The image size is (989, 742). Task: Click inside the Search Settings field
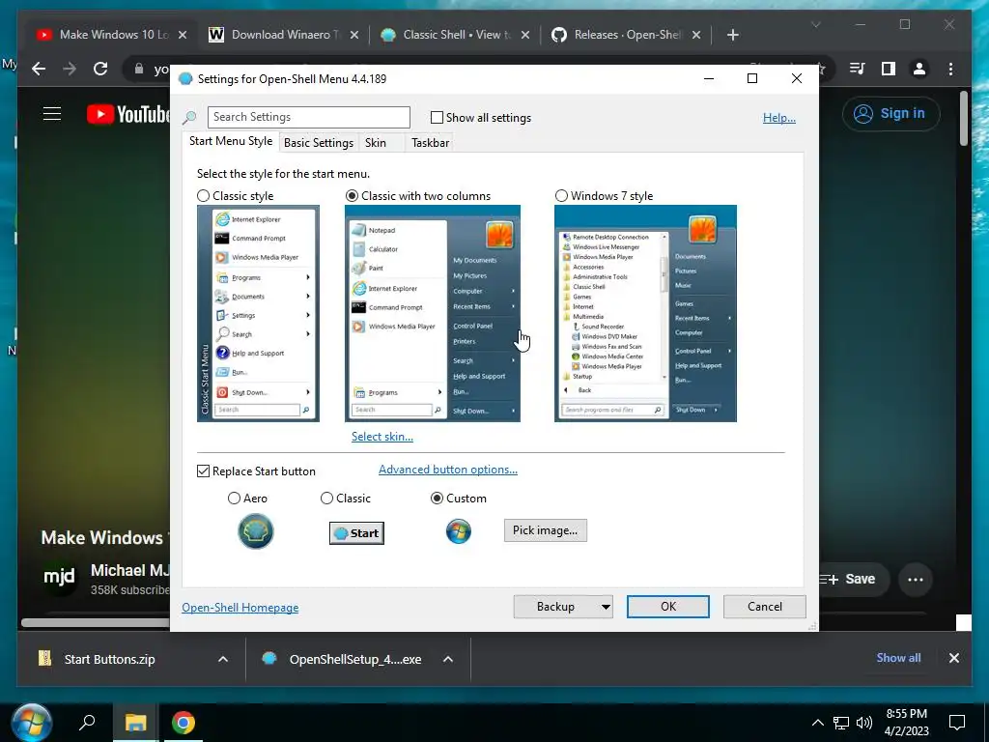coord(308,117)
